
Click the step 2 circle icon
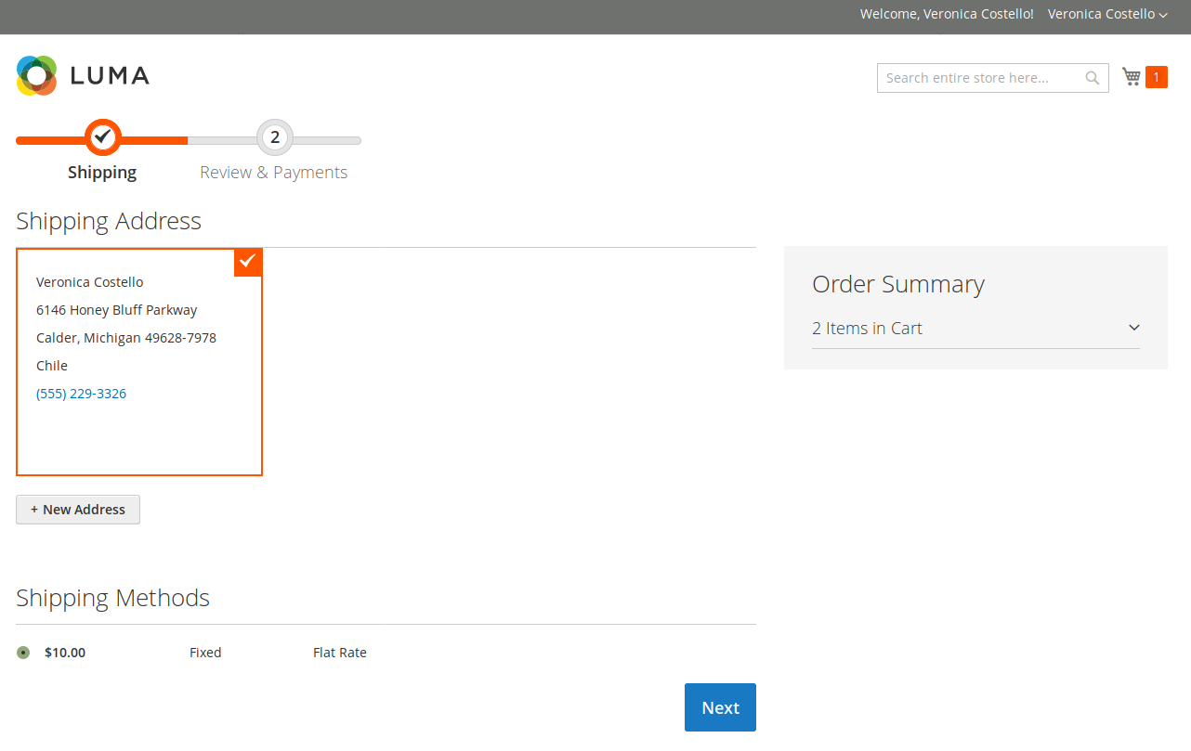click(274, 137)
